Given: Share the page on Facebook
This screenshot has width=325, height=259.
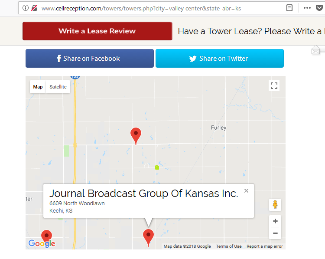Looking at the screenshot, I should click(90, 59).
